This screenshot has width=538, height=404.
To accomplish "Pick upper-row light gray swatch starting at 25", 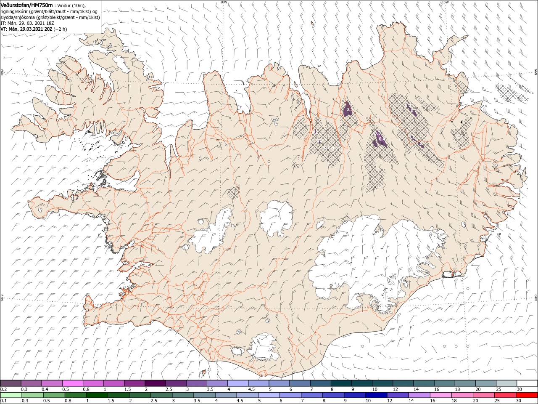I will (x=506, y=383).
